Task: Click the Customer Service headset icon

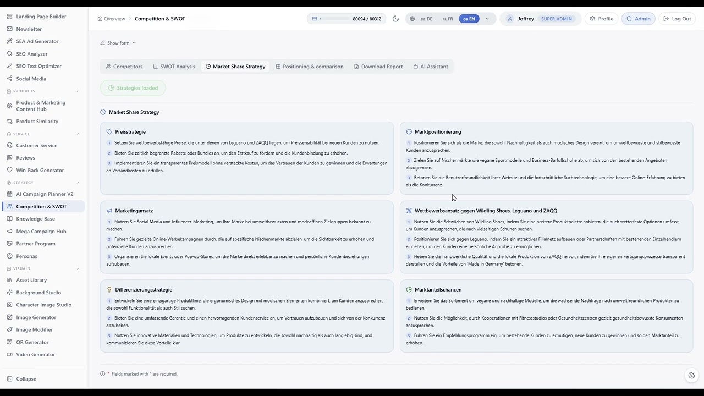Action: (10, 146)
